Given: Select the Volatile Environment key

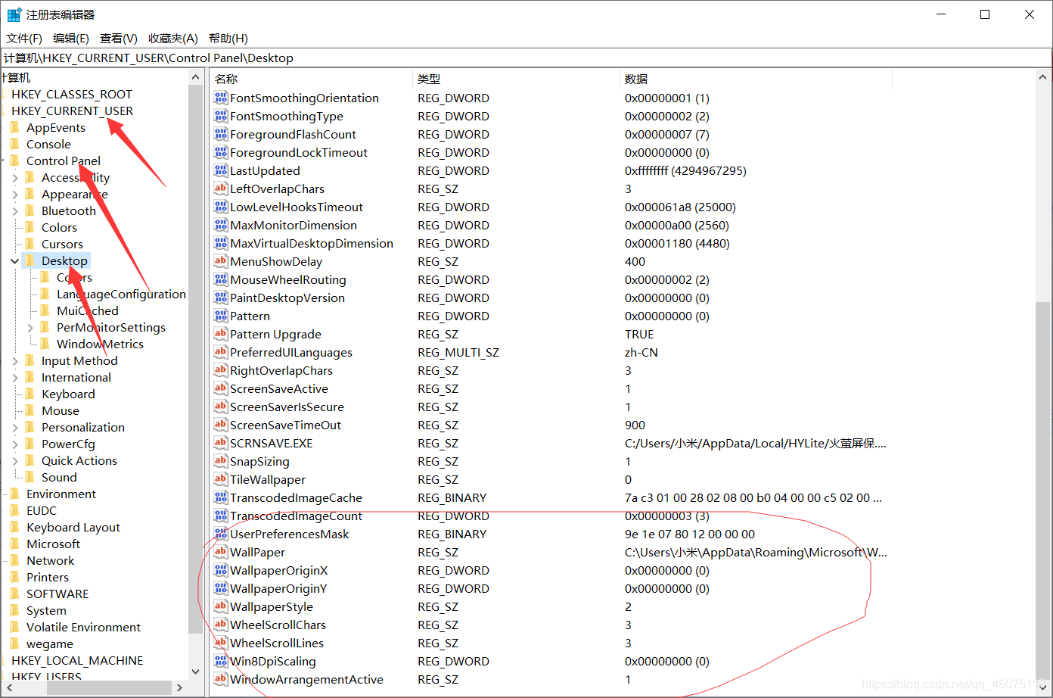Looking at the screenshot, I should [83, 627].
